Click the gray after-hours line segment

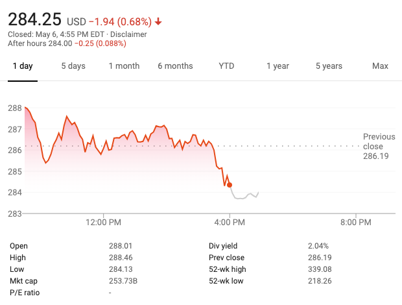click(x=244, y=195)
